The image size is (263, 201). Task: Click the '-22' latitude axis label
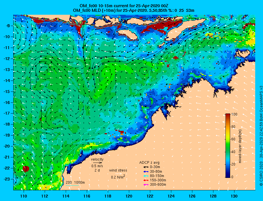click(7, 168)
